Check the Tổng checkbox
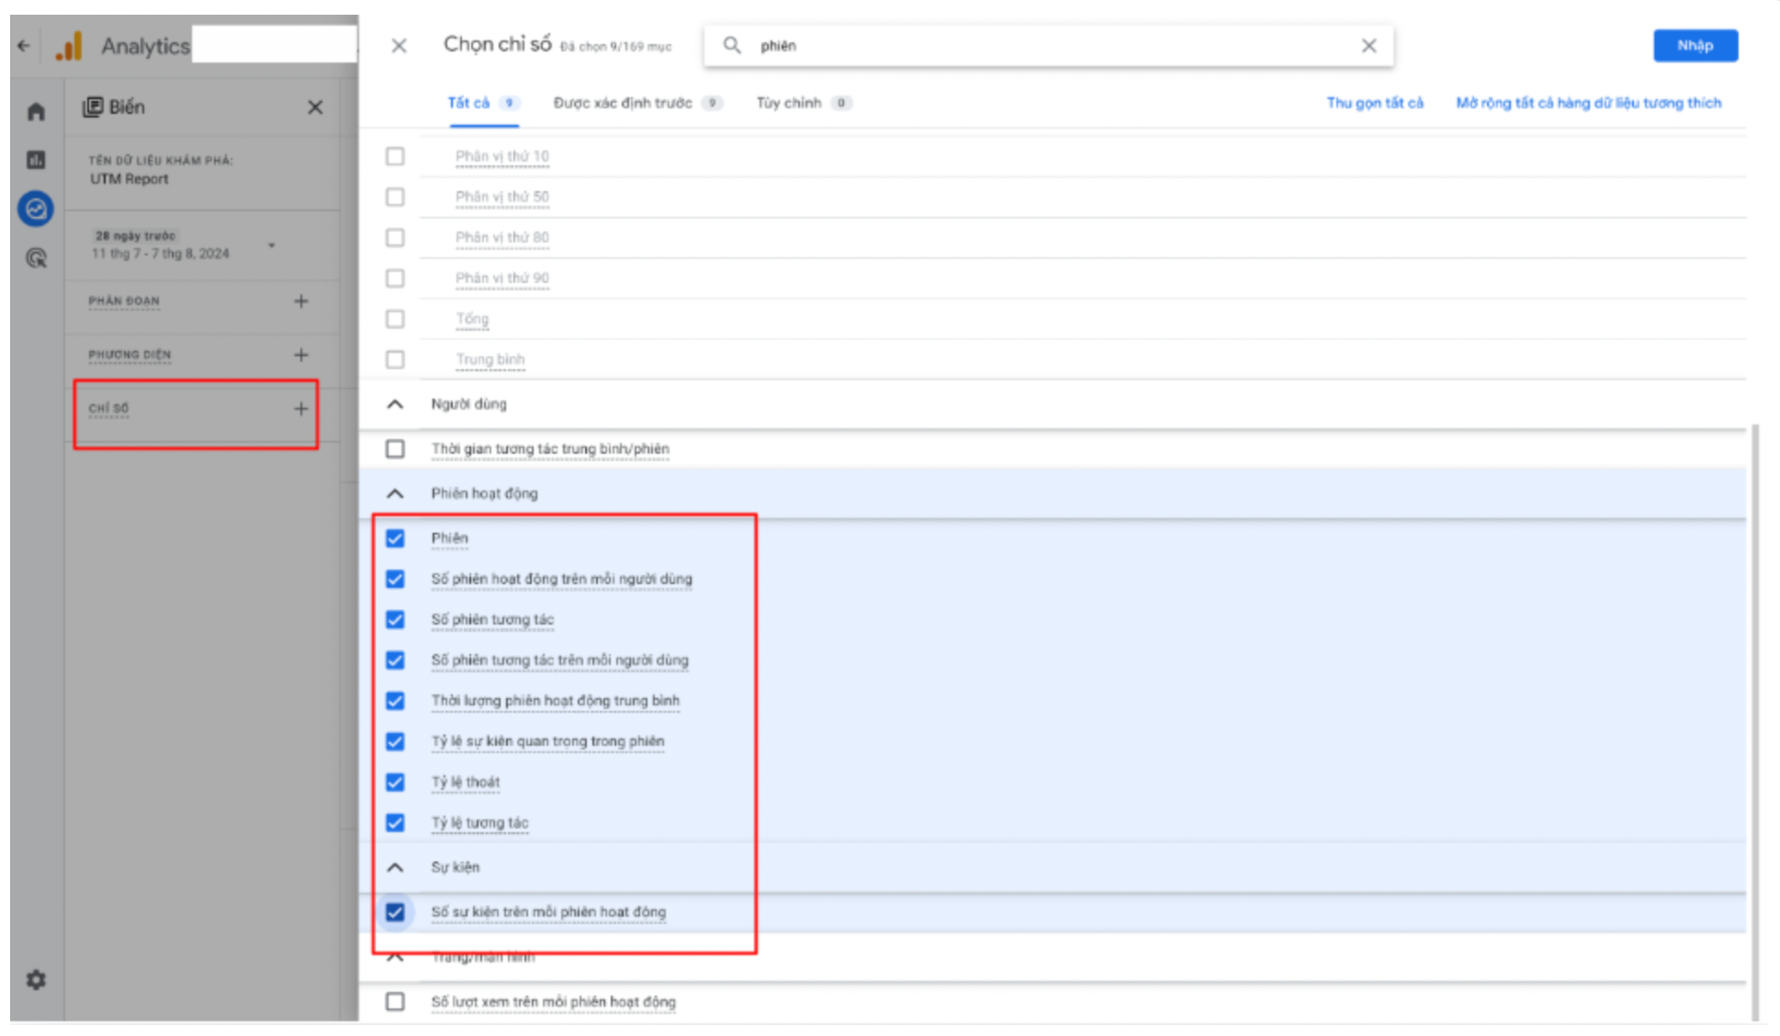The width and height of the screenshot is (1780, 1036). click(x=395, y=319)
